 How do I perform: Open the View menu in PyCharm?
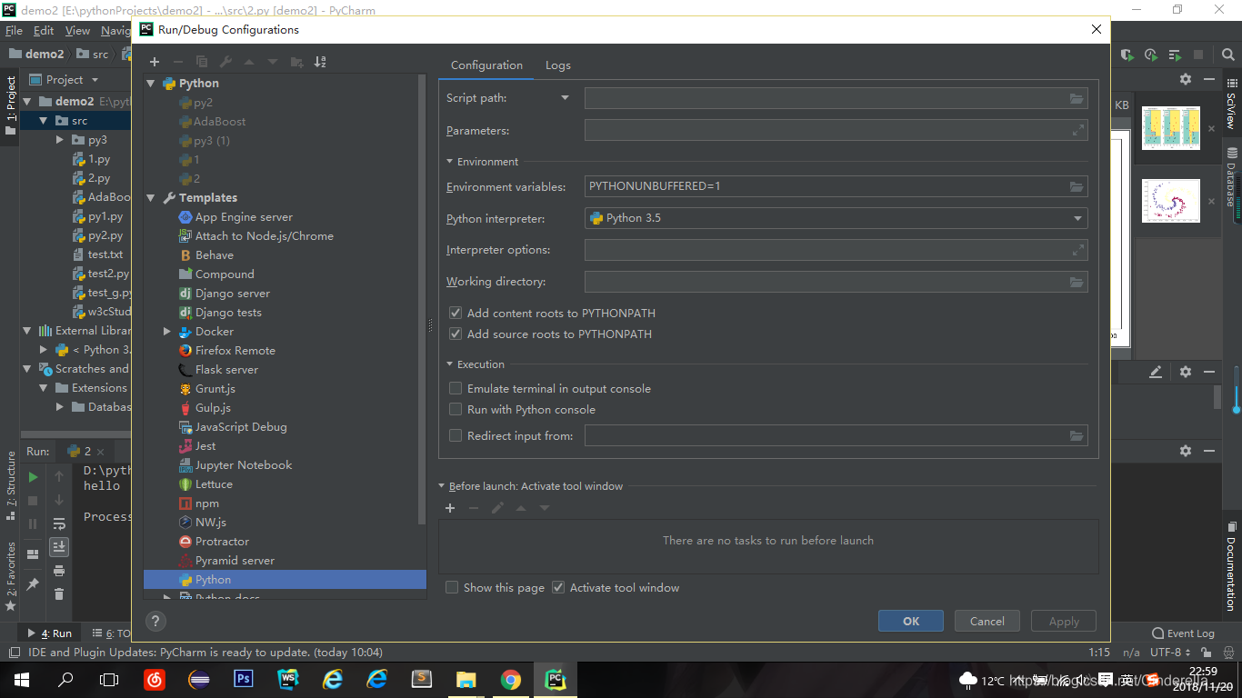tap(77, 31)
